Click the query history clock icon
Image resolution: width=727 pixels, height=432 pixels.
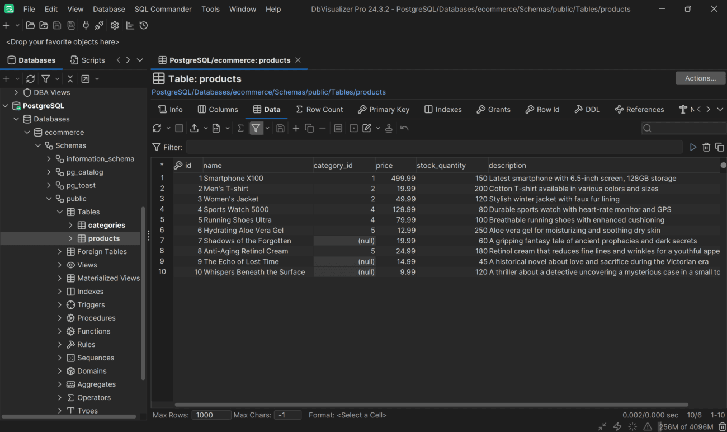tap(144, 25)
